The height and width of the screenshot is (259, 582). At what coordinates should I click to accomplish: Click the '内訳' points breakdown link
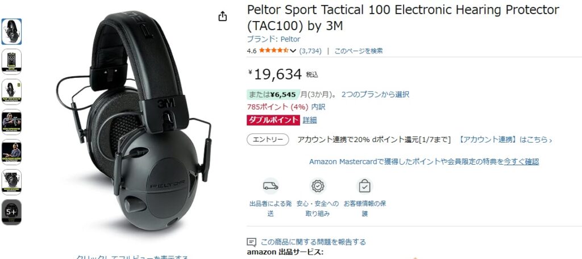click(318, 107)
